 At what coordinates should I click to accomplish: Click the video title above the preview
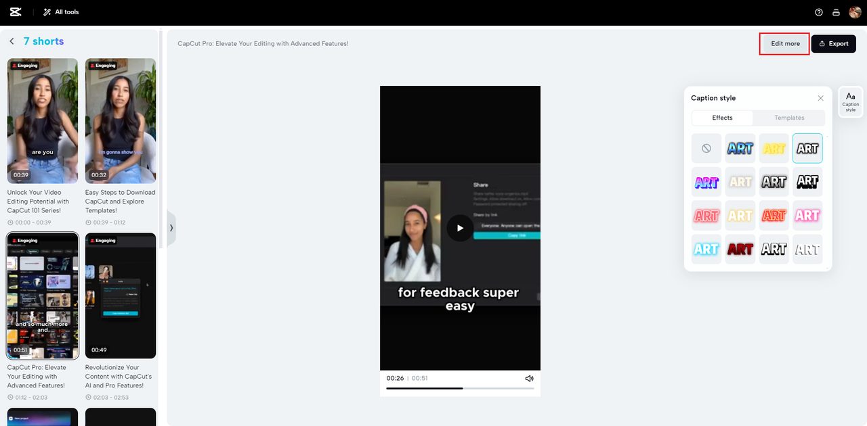point(263,44)
